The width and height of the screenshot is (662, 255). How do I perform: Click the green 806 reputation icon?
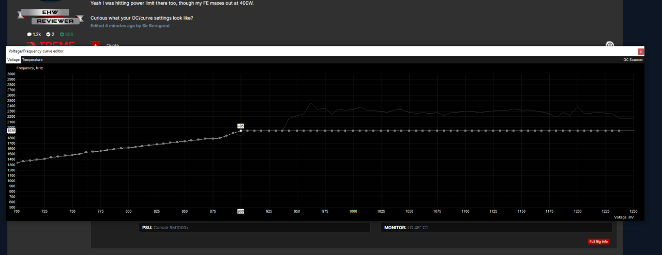[62, 35]
